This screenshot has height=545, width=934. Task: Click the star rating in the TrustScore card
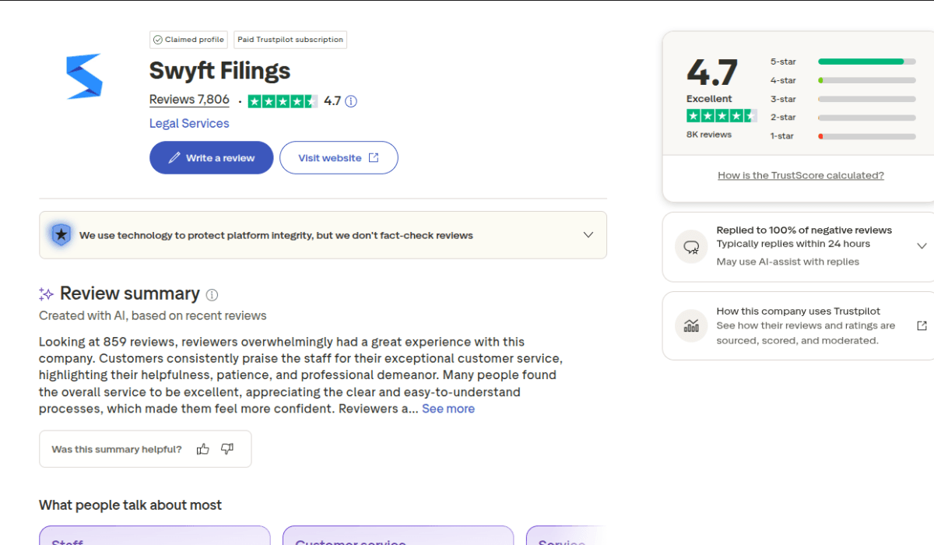pyautogui.click(x=722, y=116)
